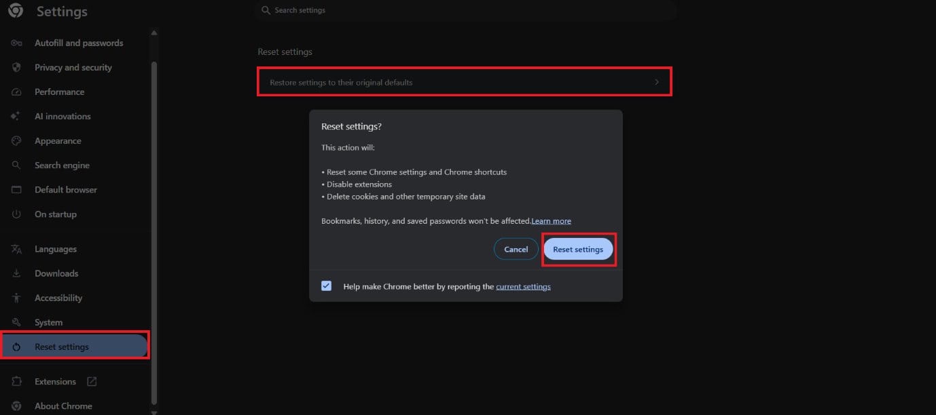Click the Chrome logo icon beside Settings

pos(16,11)
